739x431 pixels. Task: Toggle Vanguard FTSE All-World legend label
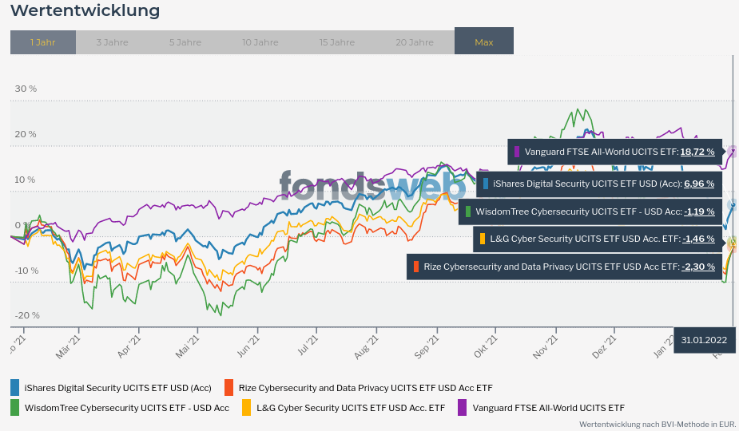tap(548, 408)
